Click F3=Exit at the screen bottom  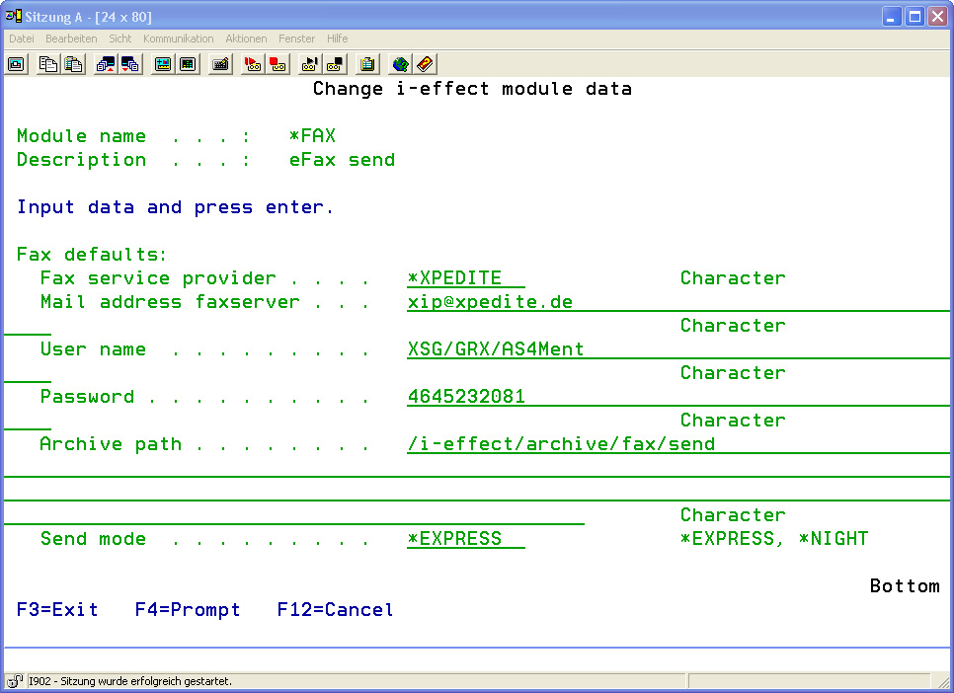57,610
